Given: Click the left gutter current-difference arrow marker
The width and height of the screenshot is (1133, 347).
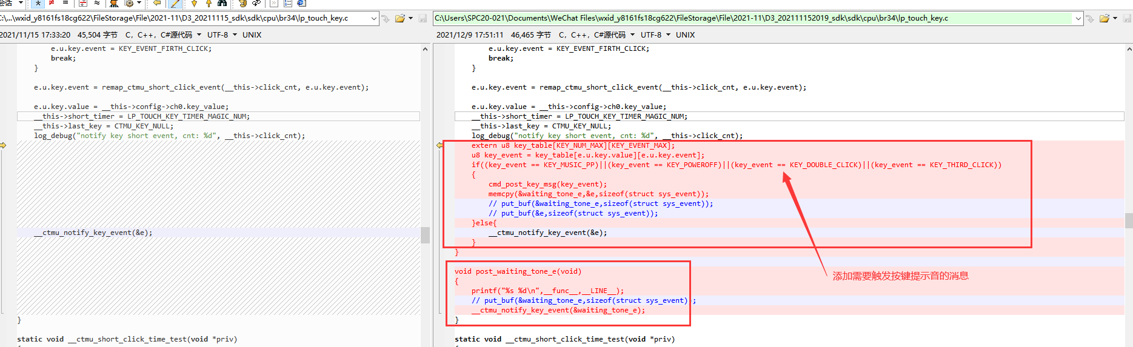Looking at the screenshot, I should point(3,145).
